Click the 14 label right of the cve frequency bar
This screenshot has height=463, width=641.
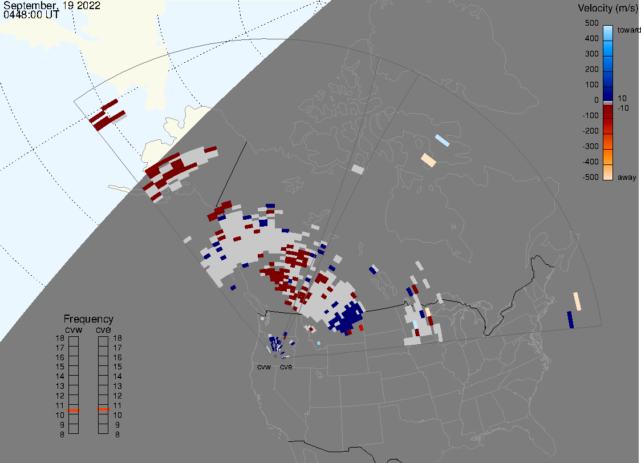[117, 377]
